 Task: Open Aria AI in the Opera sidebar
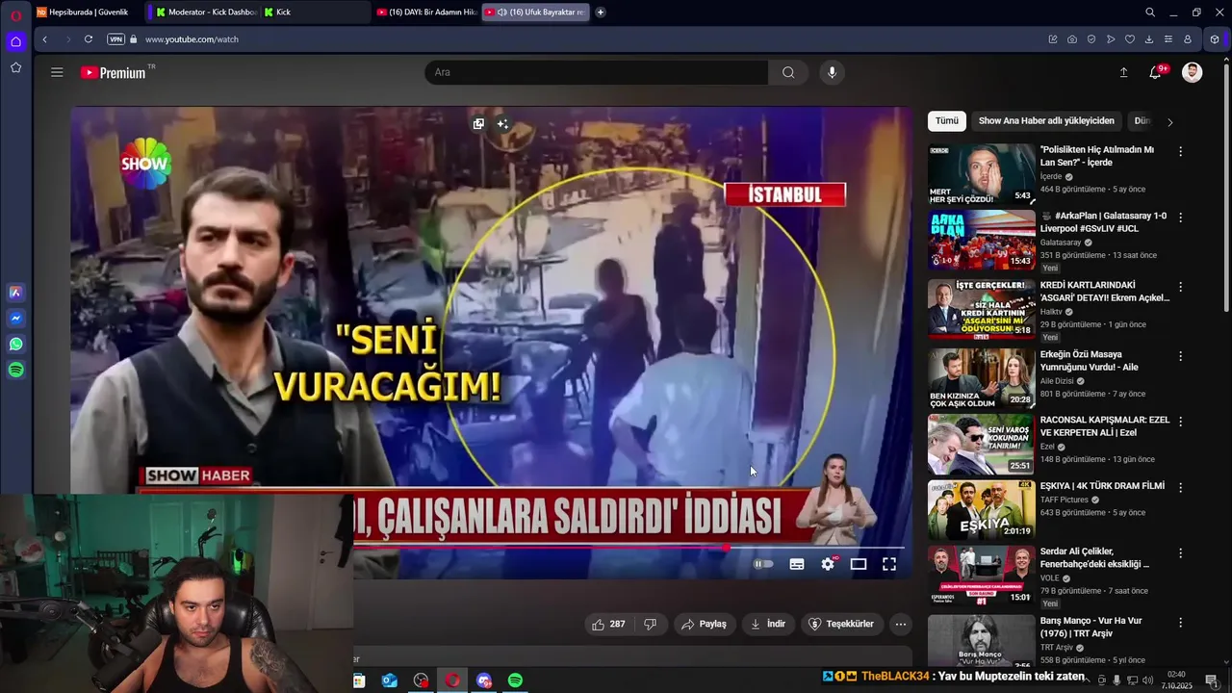click(x=15, y=293)
